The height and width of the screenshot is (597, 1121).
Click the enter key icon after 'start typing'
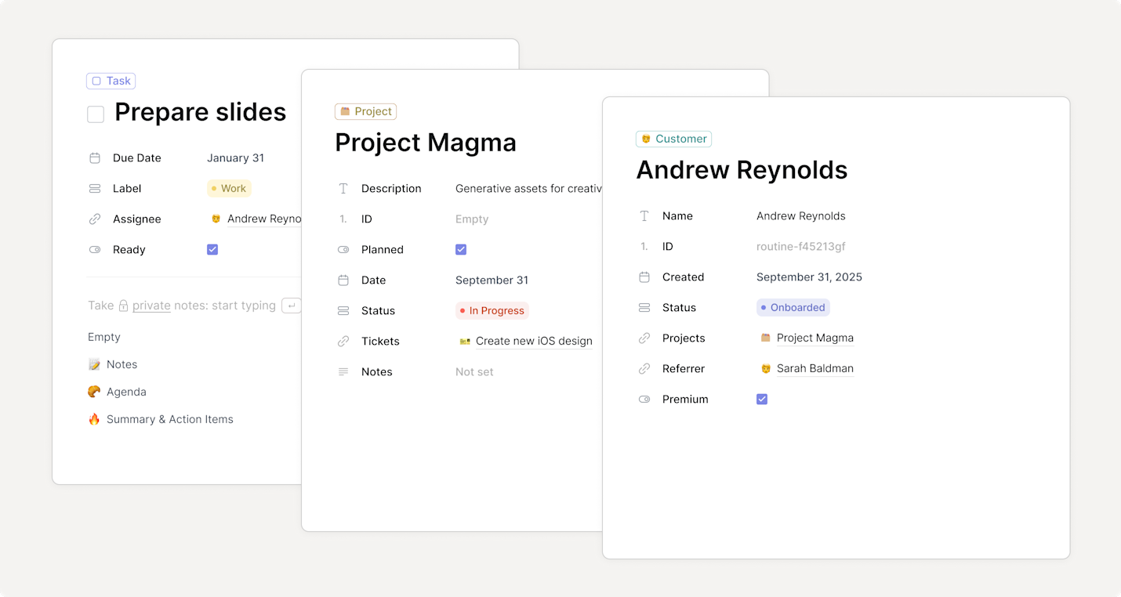click(x=291, y=306)
